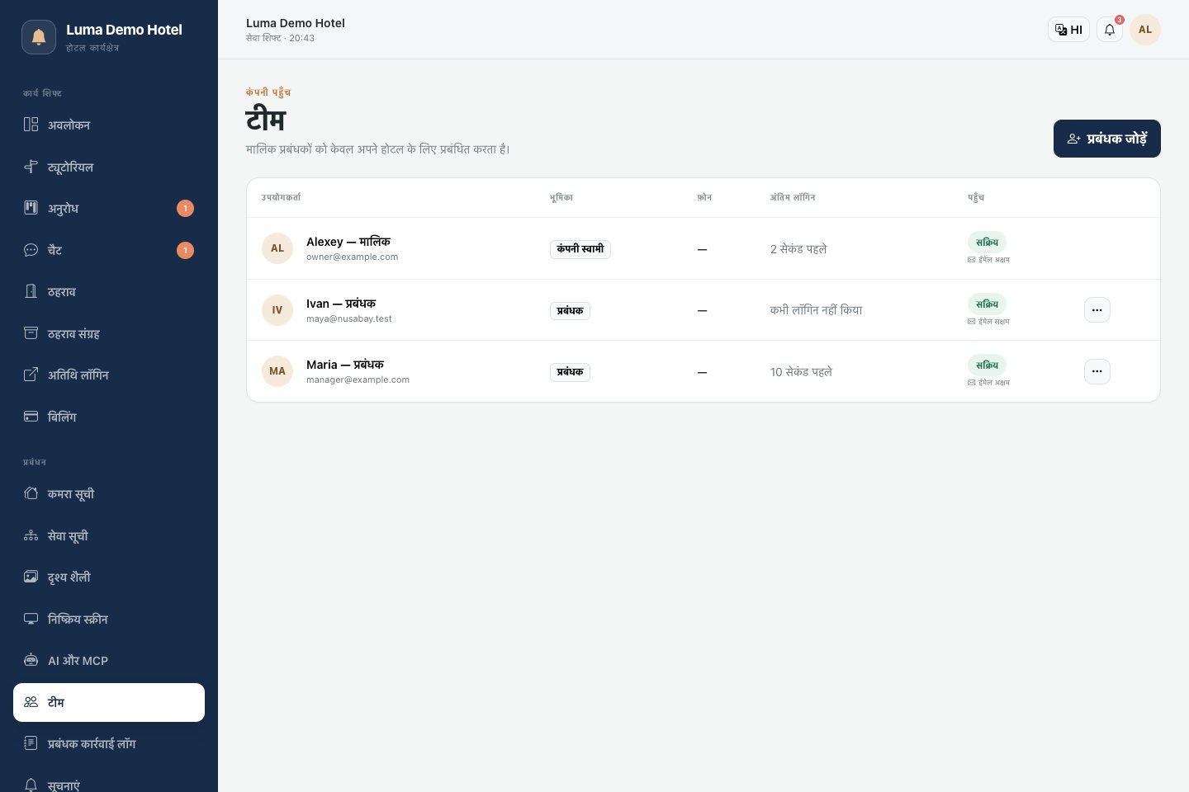
Task: Click the text 10 सेकंड पहले
Action: point(801,372)
